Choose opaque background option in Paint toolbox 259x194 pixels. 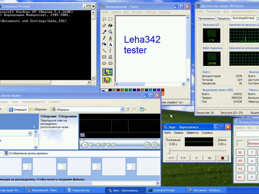[107, 72]
